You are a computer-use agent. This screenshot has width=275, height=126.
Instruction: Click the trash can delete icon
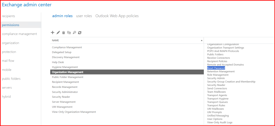64,33
